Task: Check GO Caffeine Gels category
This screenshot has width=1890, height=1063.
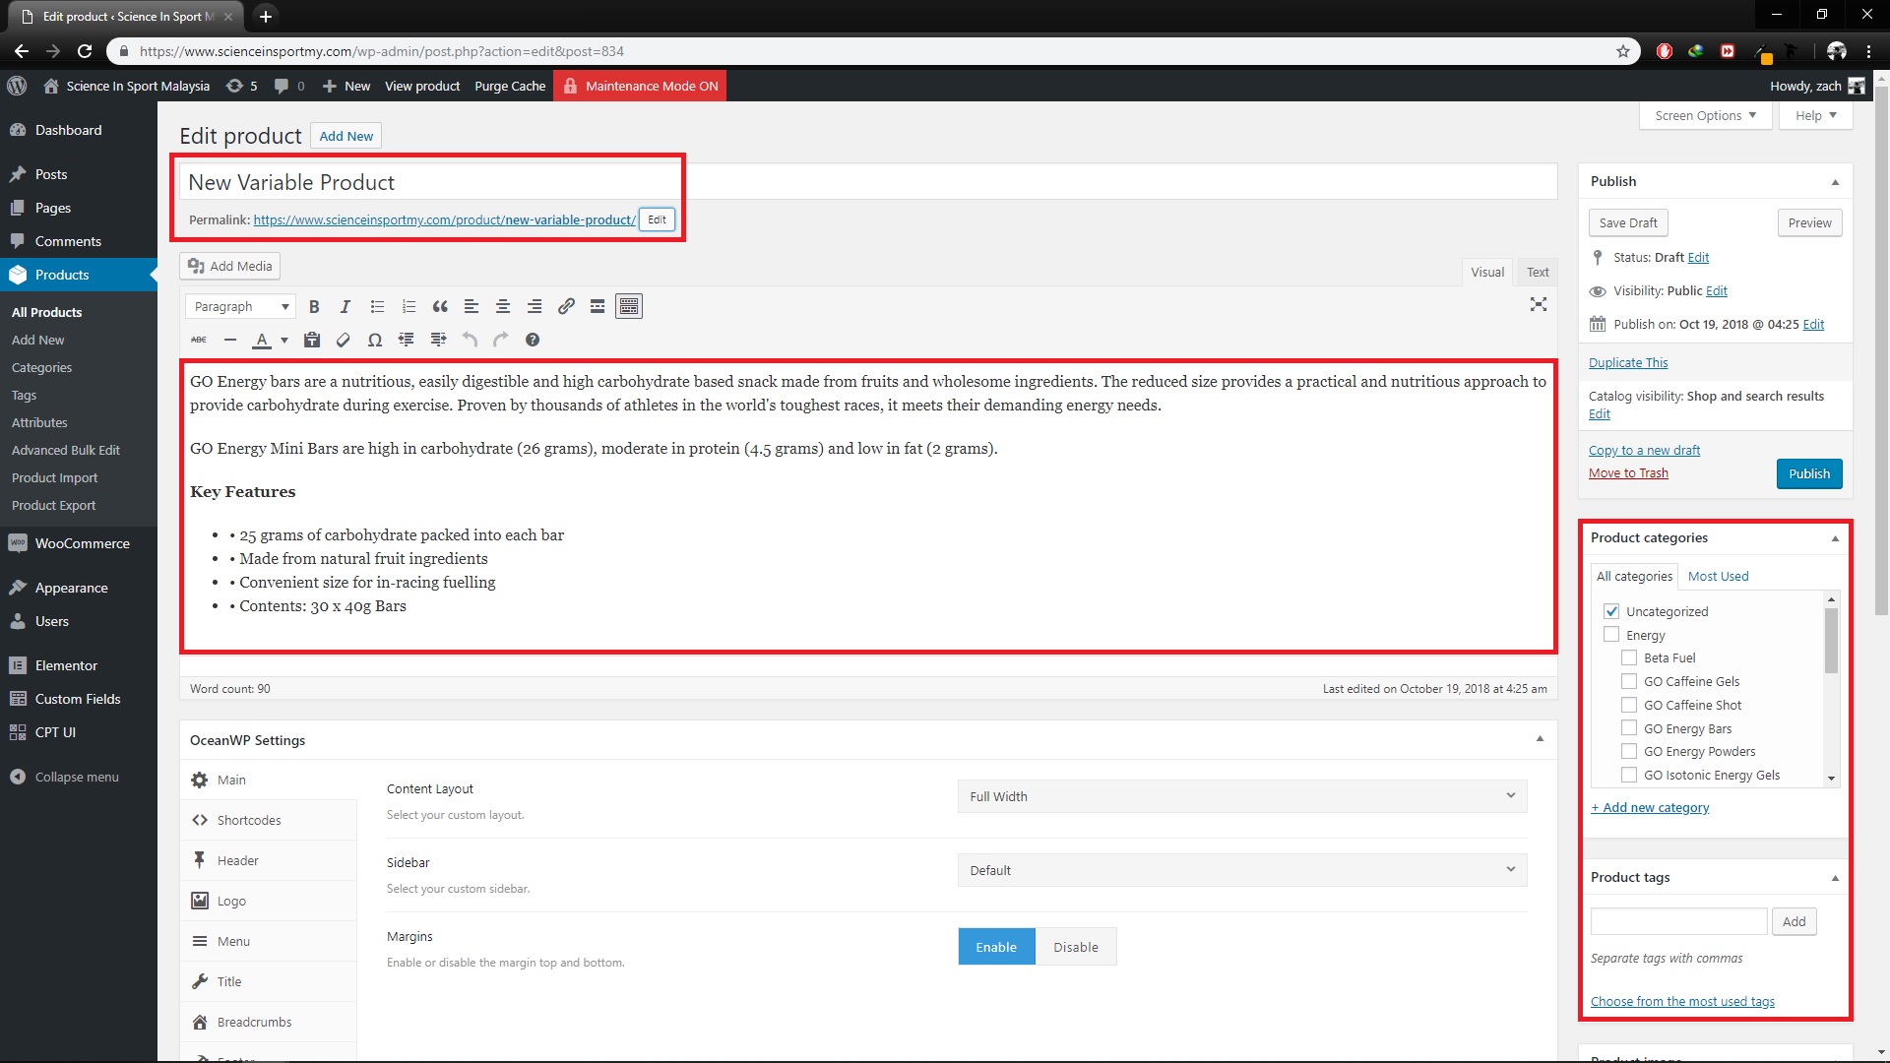Action: tap(1629, 681)
